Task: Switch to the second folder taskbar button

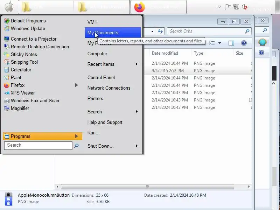Action: 101,7
